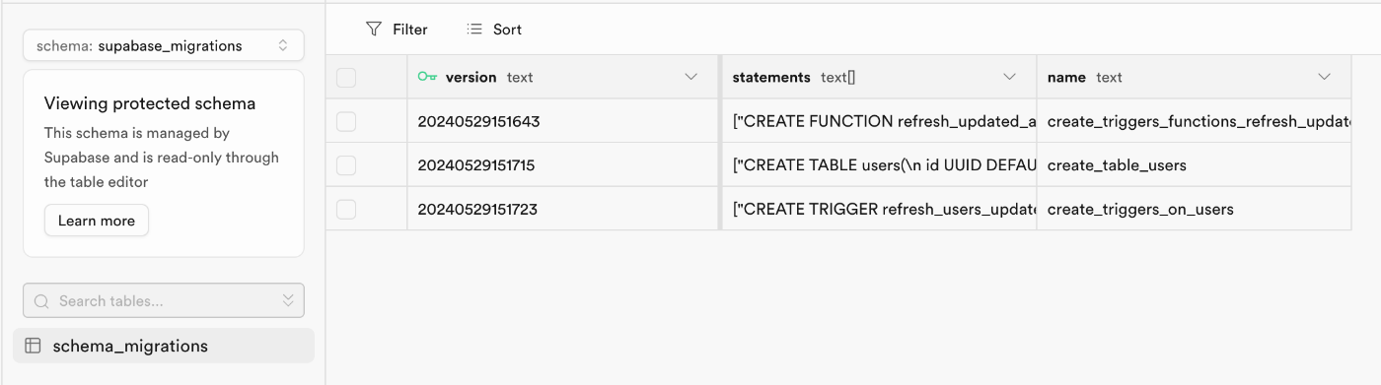
Task: Open the Filter menu
Action: click(x=397, y=30)
